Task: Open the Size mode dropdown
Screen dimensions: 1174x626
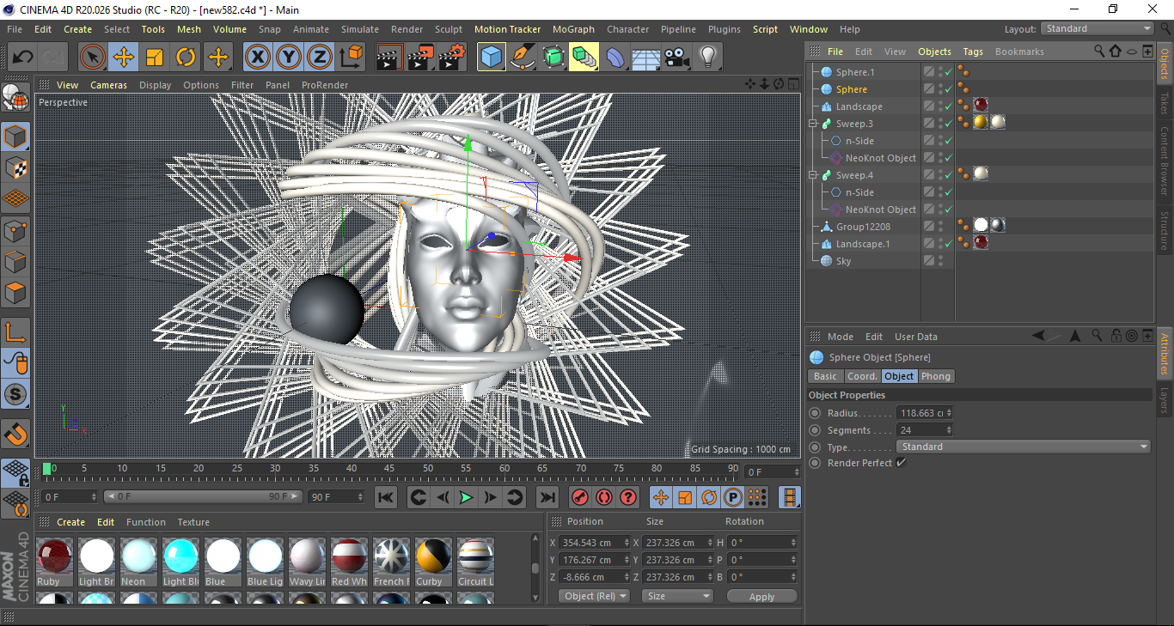Action: click(x=678, y=596)
